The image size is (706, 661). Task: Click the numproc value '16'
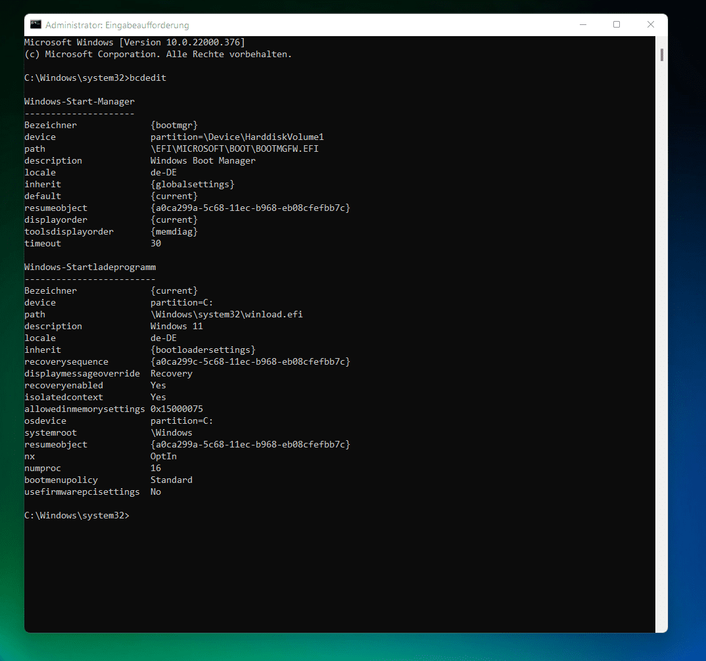[155, 468]
